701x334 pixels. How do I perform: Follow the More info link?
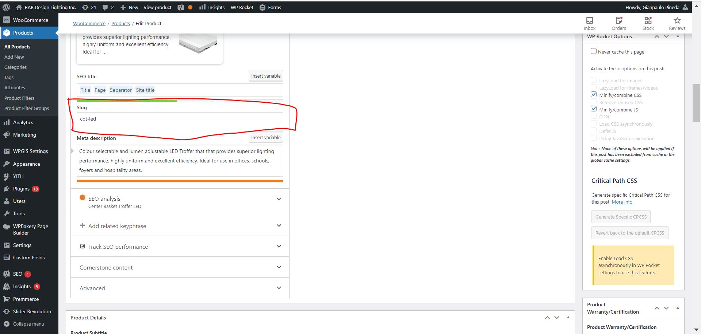pos(622,202)
